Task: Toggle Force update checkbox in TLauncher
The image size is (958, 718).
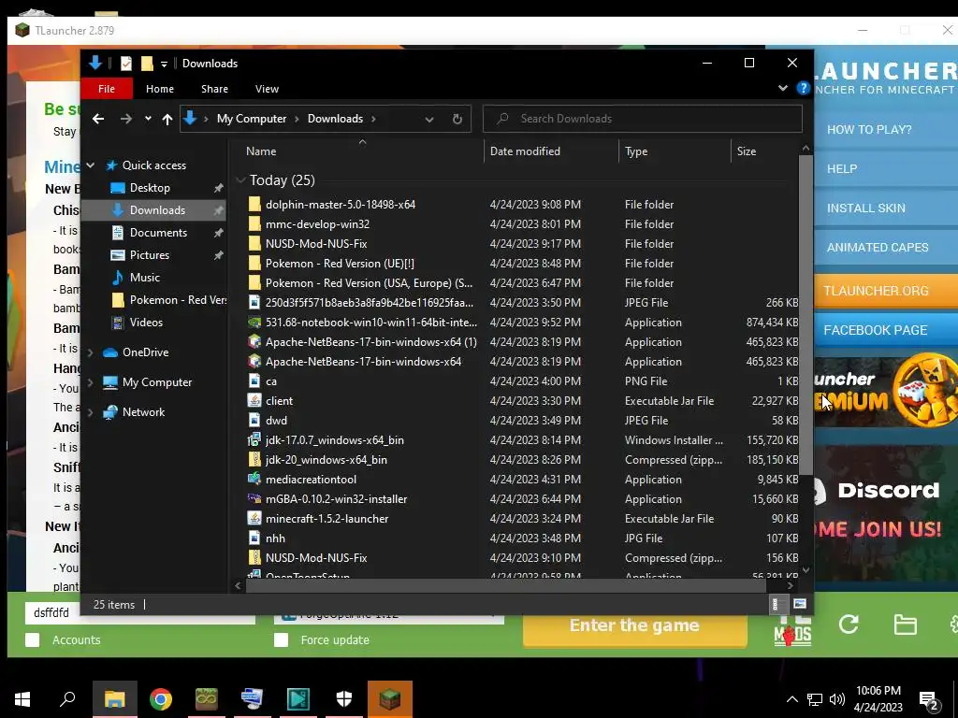Action: (281, 639)
